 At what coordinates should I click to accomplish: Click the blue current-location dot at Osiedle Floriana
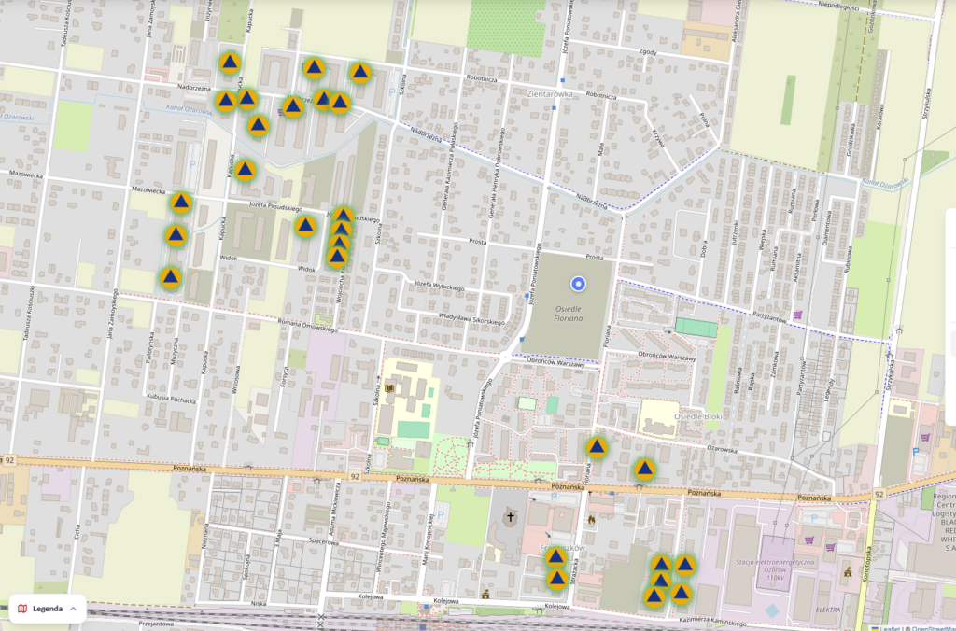[578, 284]
